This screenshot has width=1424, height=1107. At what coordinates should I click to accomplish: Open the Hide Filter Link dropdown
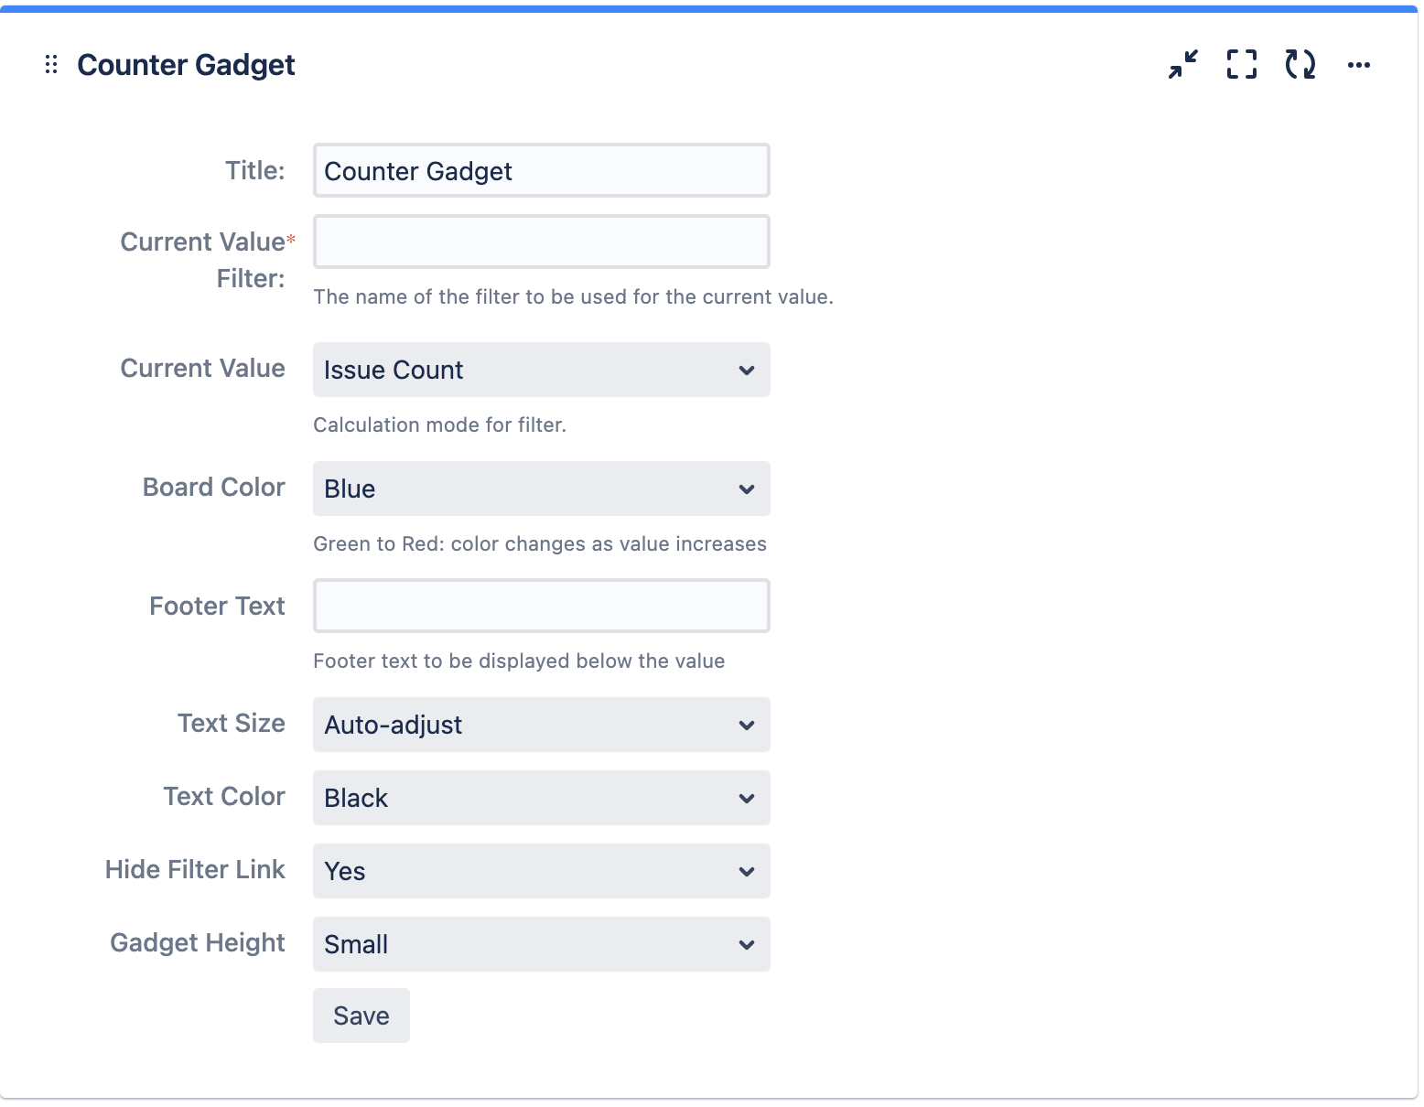541,871
